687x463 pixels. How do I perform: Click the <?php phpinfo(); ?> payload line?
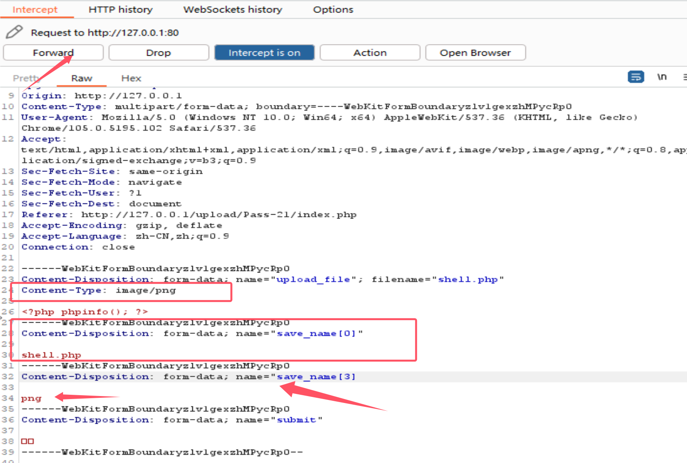85,312
